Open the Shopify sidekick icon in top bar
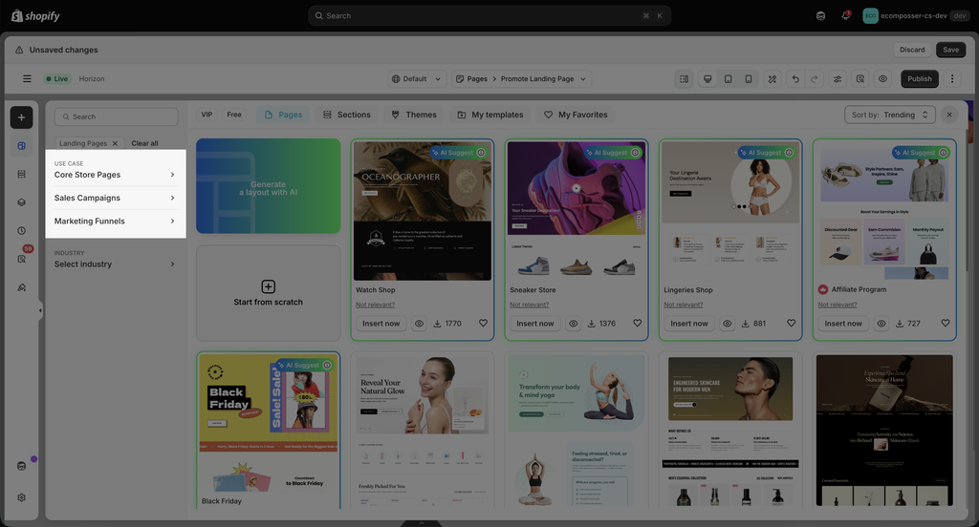The height and width of the screenshot is (527, 979). 820,15
